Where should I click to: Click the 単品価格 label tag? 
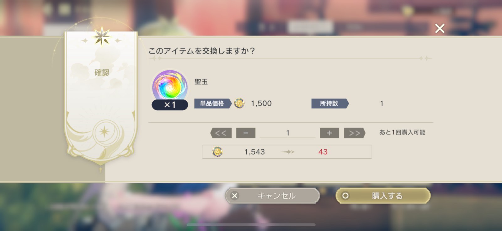[x=213, y=103]
